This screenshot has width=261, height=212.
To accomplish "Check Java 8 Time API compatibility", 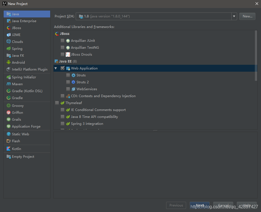I will click(62, 117).
